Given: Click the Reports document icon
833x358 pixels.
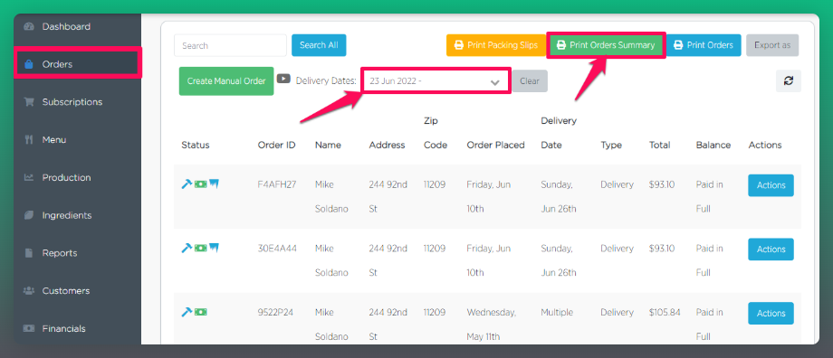Looking at the screenshot, I should click(29, 253).
